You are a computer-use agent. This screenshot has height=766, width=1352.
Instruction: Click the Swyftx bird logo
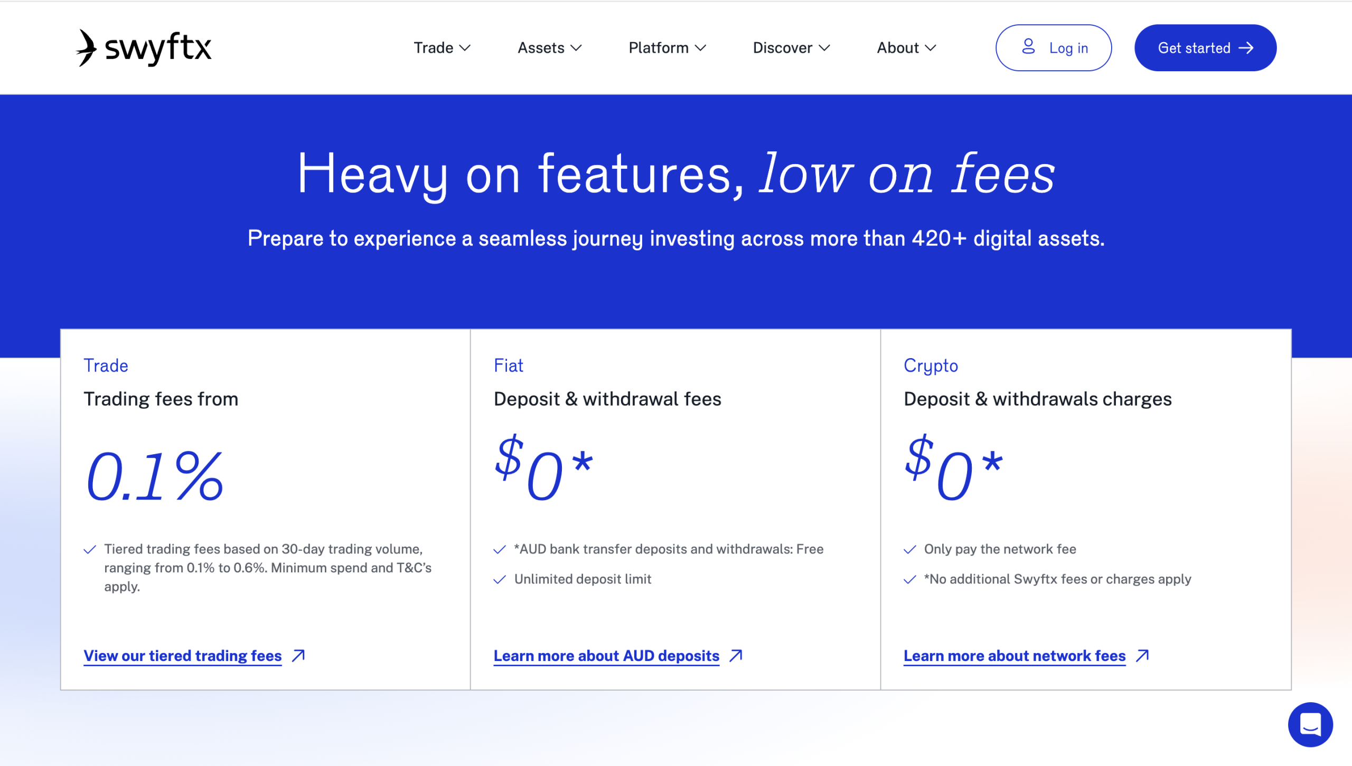87,47
